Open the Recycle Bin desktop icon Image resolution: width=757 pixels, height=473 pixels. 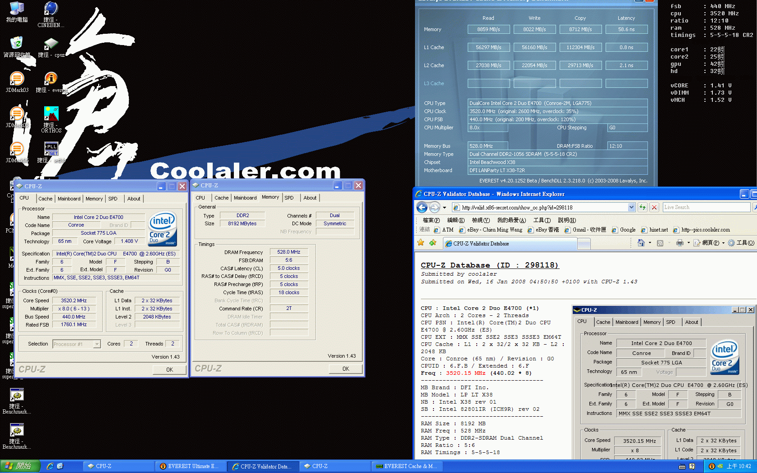[x=17, y=47]
